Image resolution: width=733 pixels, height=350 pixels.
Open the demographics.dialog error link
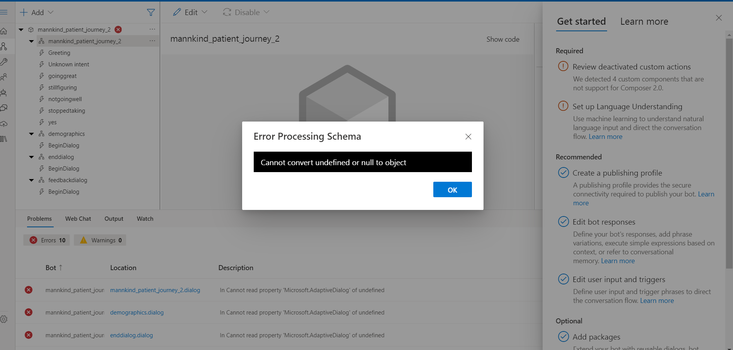pyautogui.click(x=137, y=312)
